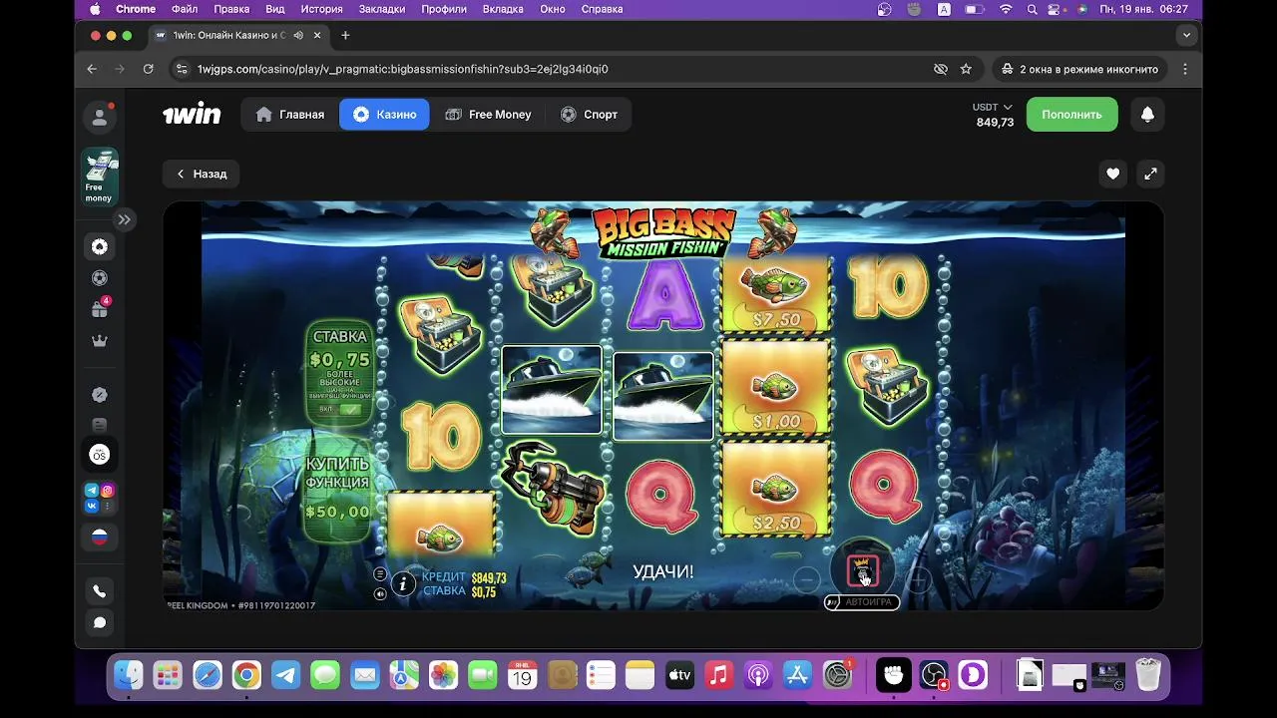The height and width of the screenshot is (718, 1277).
Task: Add game to favorites with heart icon
Action: [1112, 174]
